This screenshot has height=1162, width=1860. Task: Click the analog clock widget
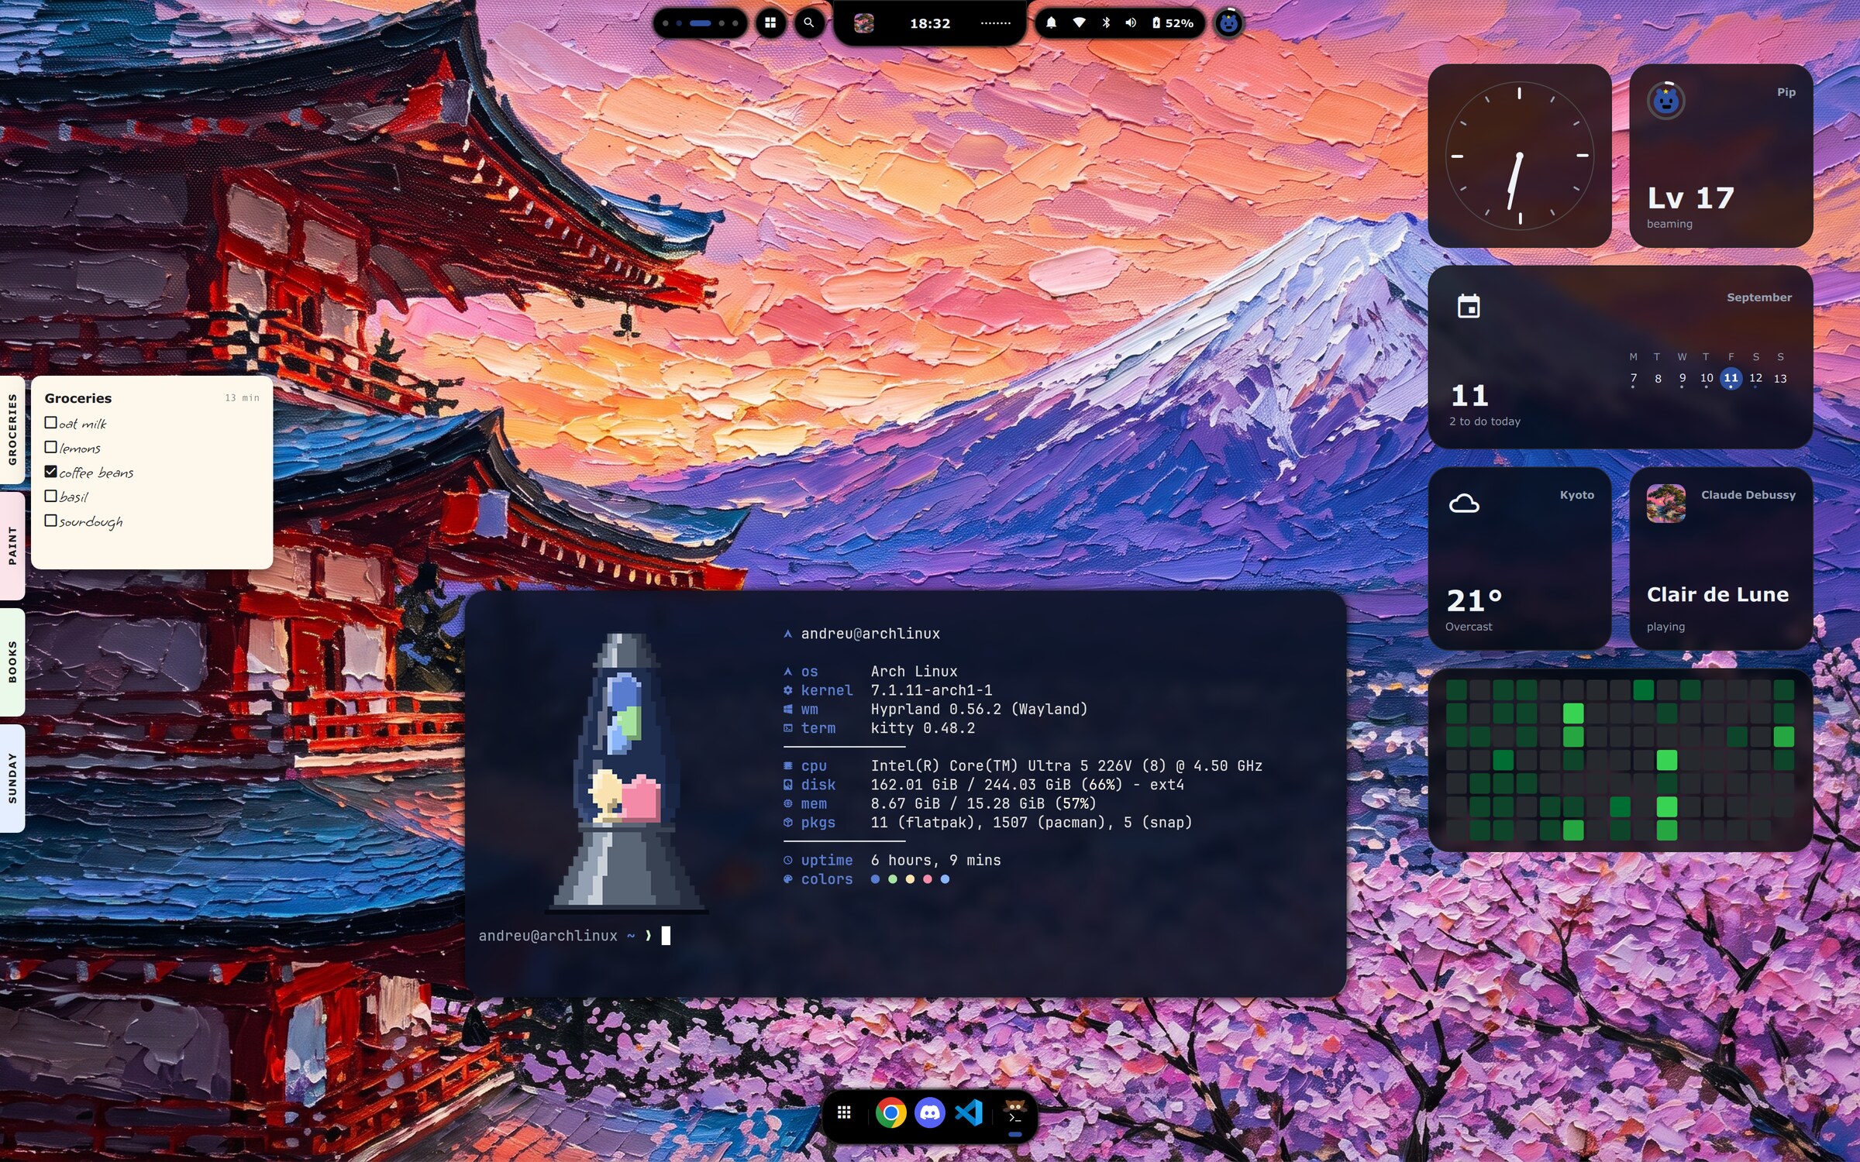point(1519,156)
